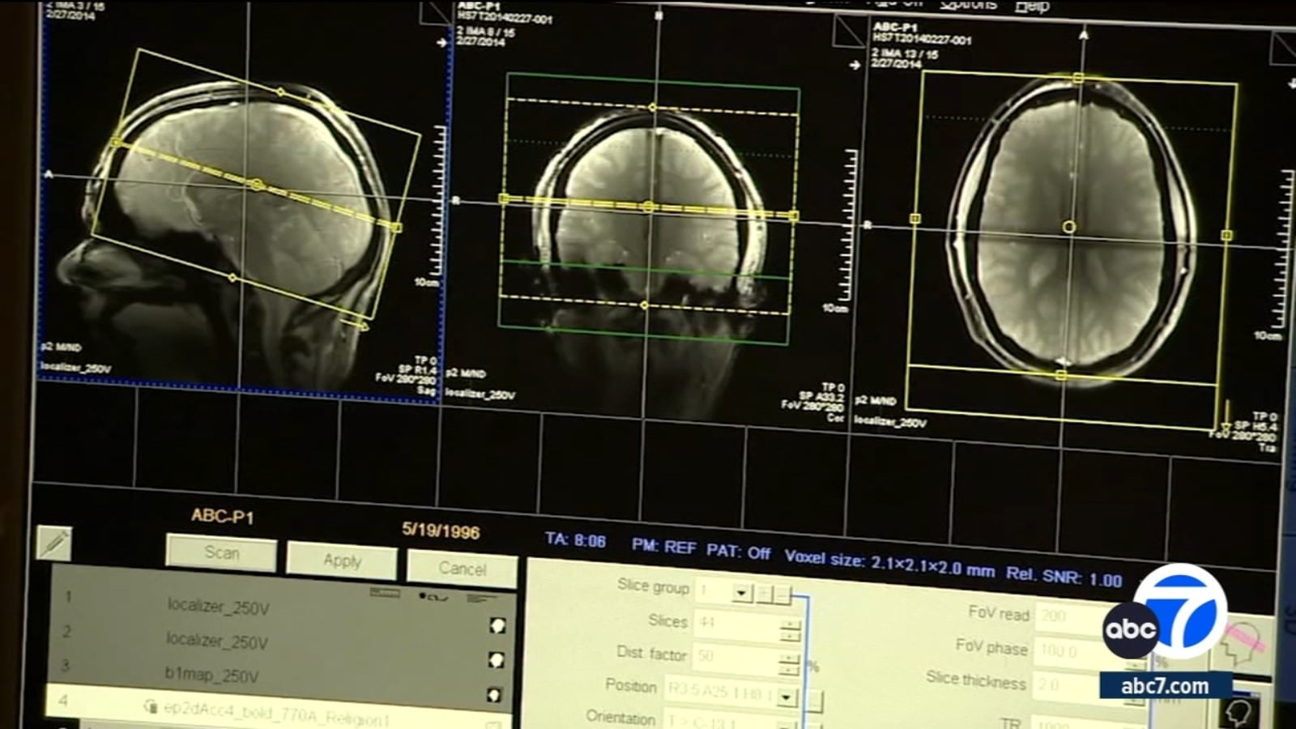Open the Options menu
This screenshot has height=729, width=1296.
[x=969, y=5]
